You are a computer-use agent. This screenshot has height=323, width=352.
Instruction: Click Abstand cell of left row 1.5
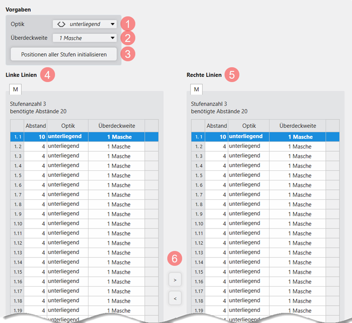[x=35, y=175]
